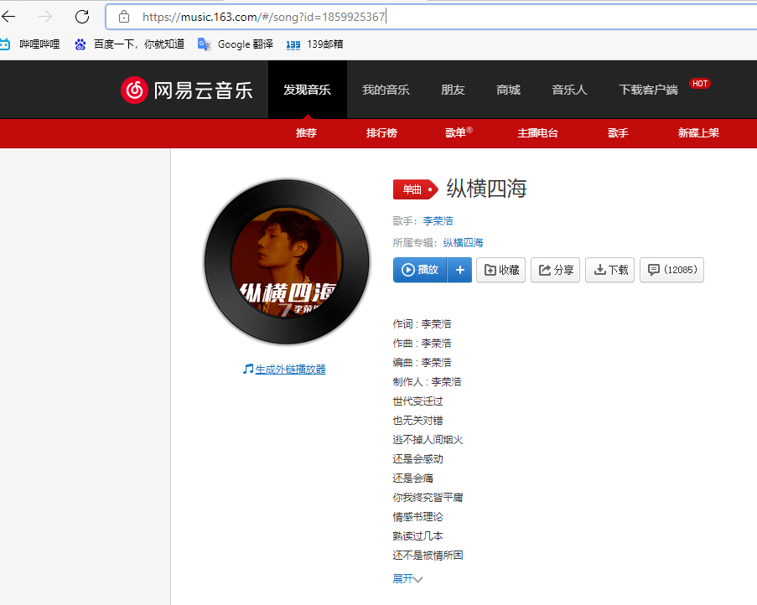Click lyric line 熟读过几本
Image resolution: width=757 pixels, height=605 pixels.
click(x=417, y=536)
